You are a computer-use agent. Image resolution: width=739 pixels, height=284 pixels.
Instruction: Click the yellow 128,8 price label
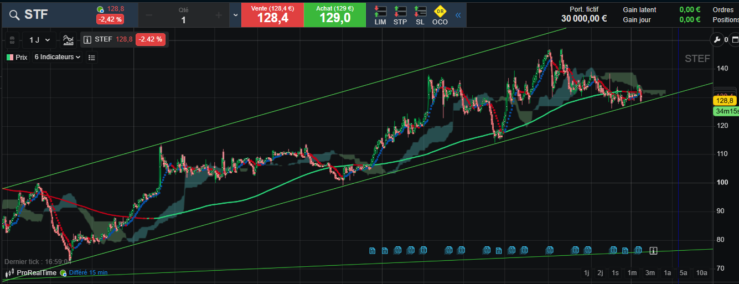tap(724, 101)
